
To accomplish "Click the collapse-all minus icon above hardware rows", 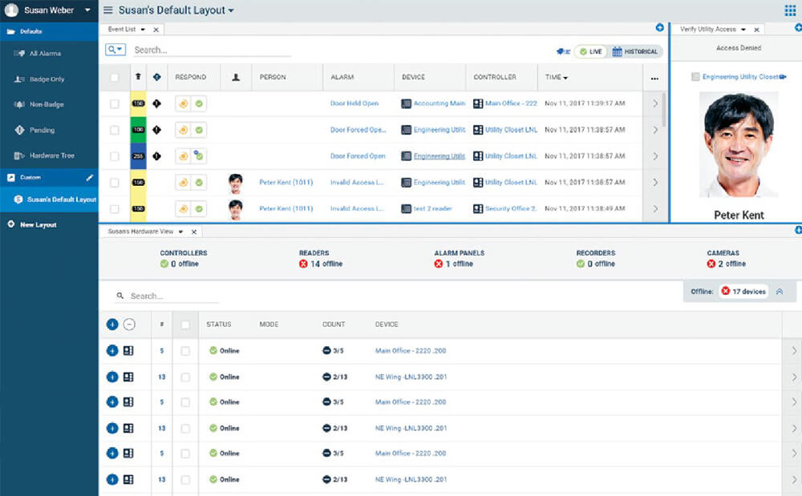I will pos(129,325).
